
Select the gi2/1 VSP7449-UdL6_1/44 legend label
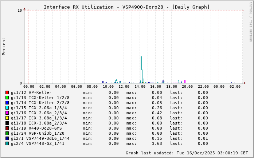(40, 138)
